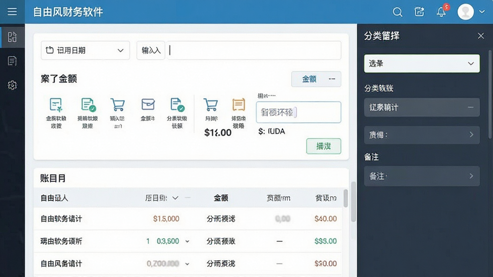Expand the 备注 row with arrow
Image resolution: width=493 pixels, height=277 pixels.
click(x=422, y=176)
